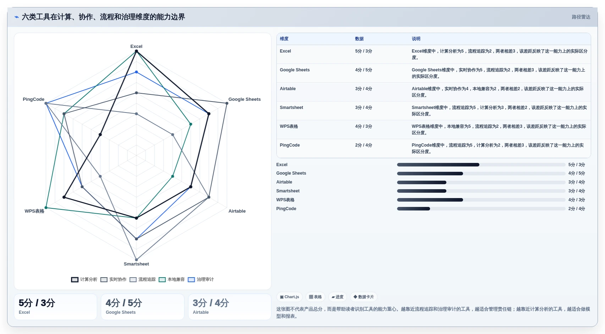The image size is (605, 334).
Task: Click the Airtable radar axis label
Action: pyautogui.click(x=237, y=211)
